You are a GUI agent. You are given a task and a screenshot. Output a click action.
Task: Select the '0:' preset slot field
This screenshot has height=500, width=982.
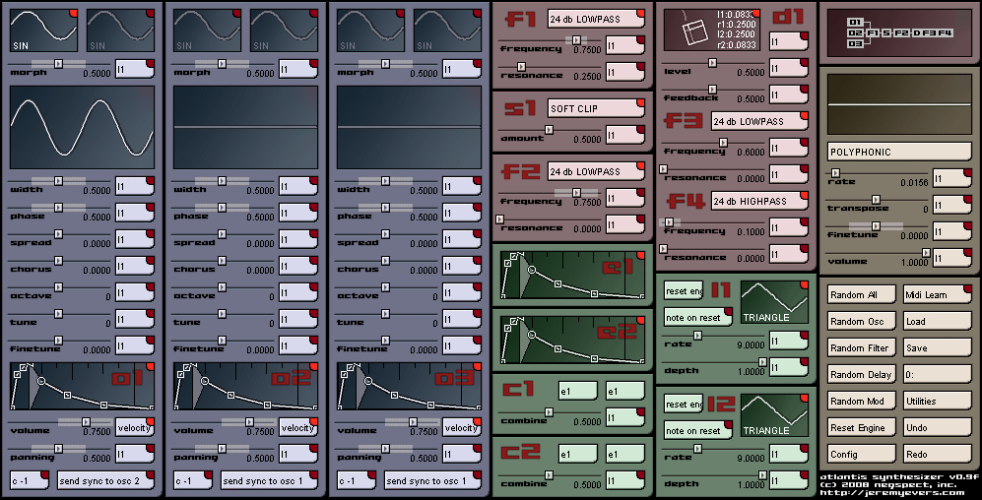point(938,375)
